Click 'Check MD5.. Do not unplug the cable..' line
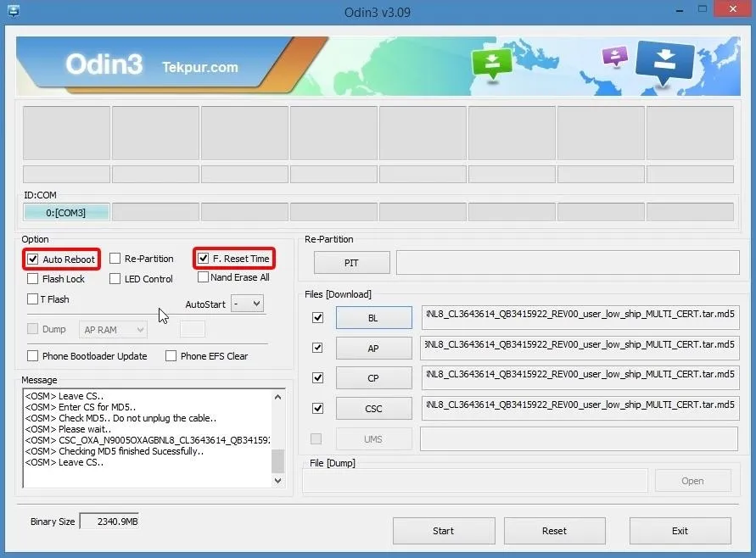This screenshot has height=558, width=756. click(x=120, y=418)
